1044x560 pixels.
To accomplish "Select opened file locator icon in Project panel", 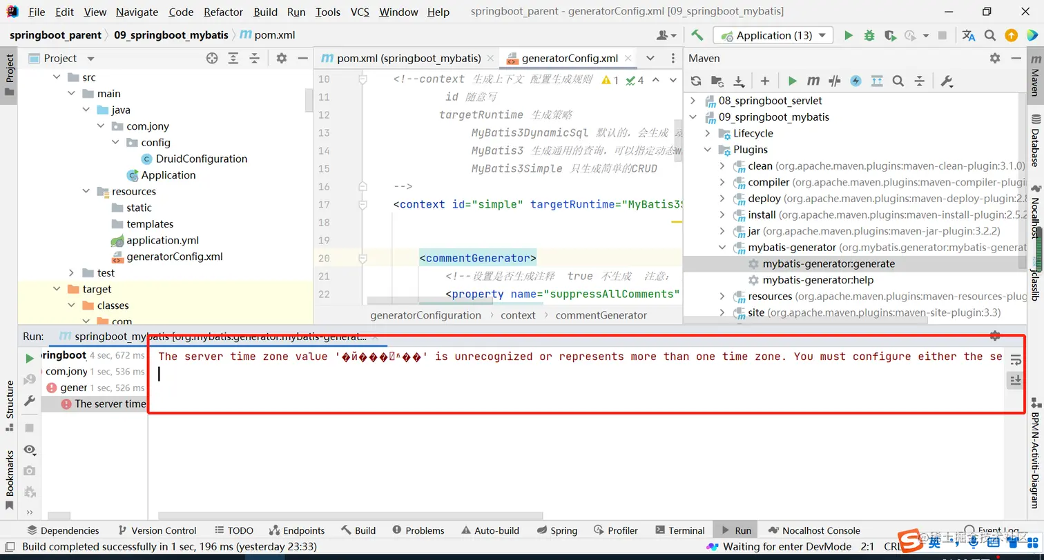I will (212, 59).
